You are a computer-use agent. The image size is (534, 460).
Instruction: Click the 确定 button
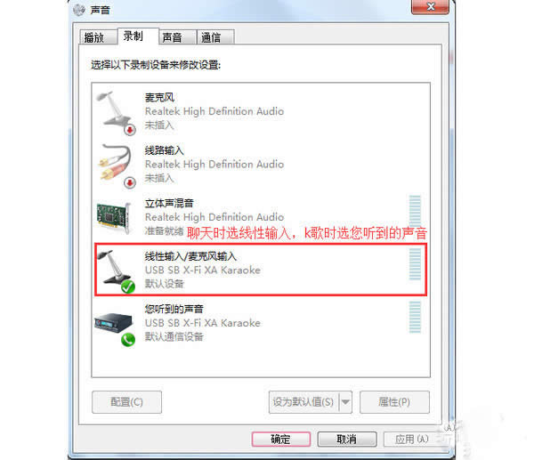click(281, 440)
